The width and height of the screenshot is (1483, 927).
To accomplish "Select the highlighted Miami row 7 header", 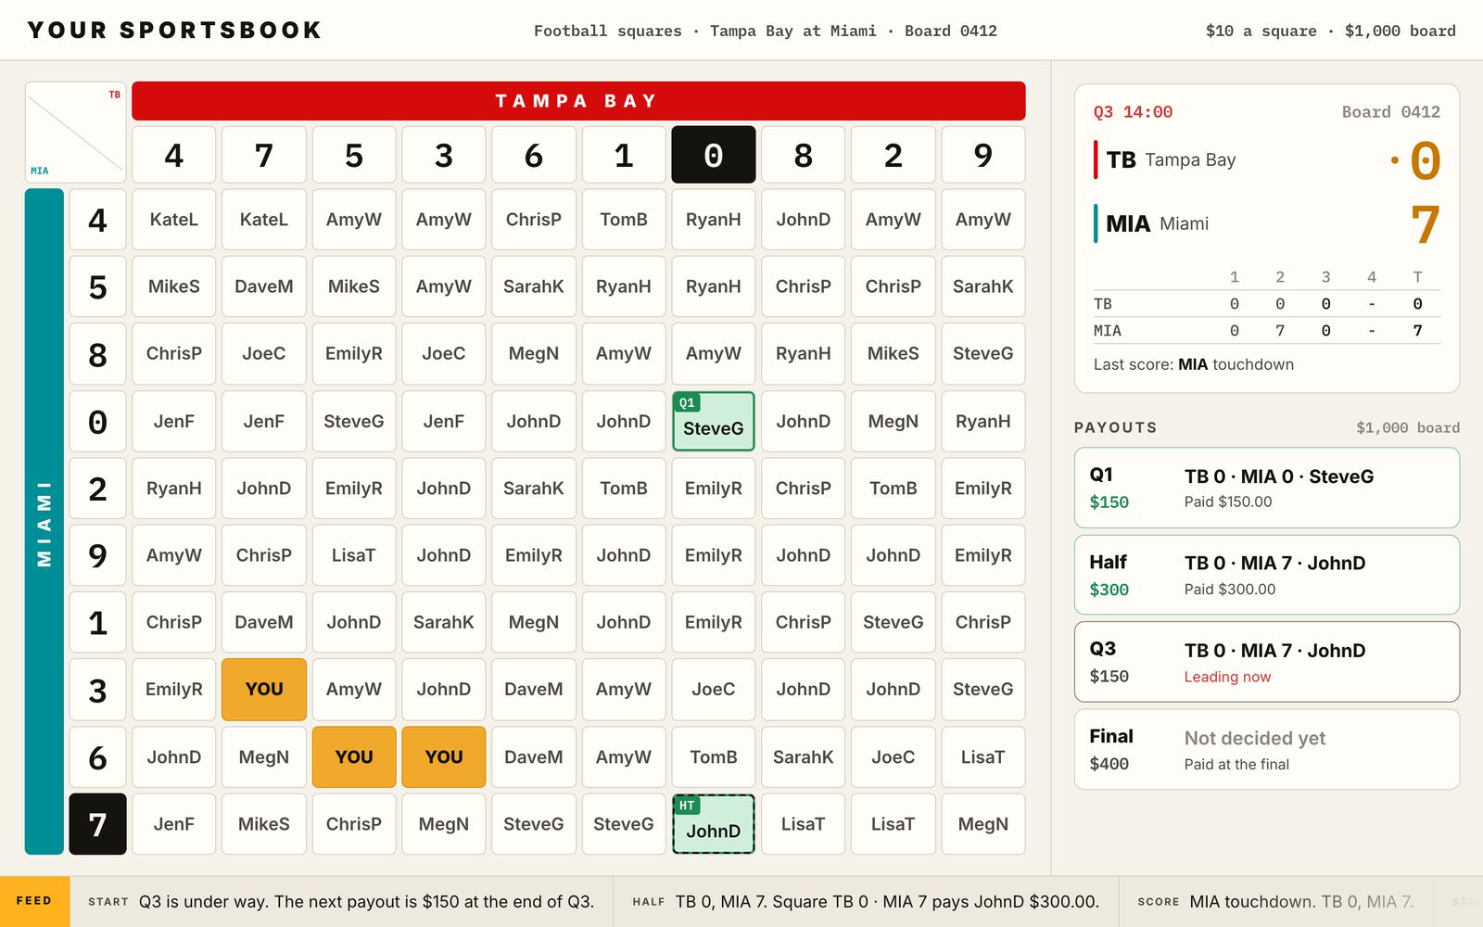I will [x=97, y=824].
